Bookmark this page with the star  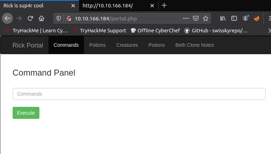[x=206, y=18]
